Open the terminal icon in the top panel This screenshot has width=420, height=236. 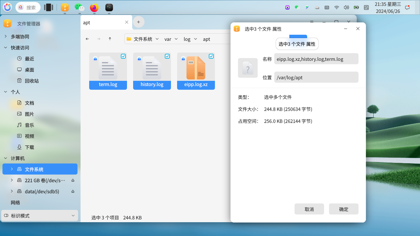point(109,7)
